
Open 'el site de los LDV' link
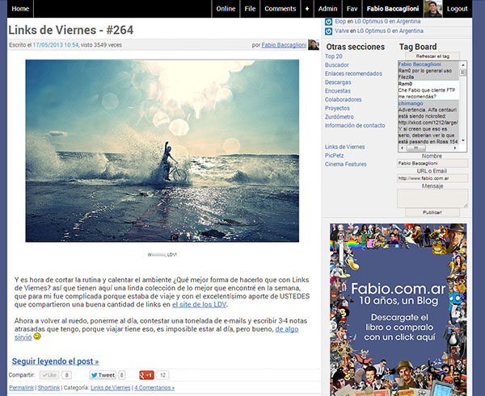pos(199,304)
